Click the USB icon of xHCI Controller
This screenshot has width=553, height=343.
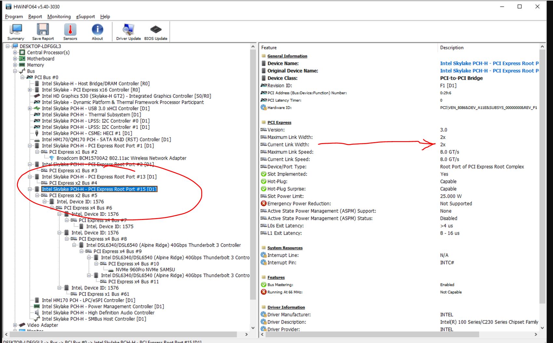(37, 108)
